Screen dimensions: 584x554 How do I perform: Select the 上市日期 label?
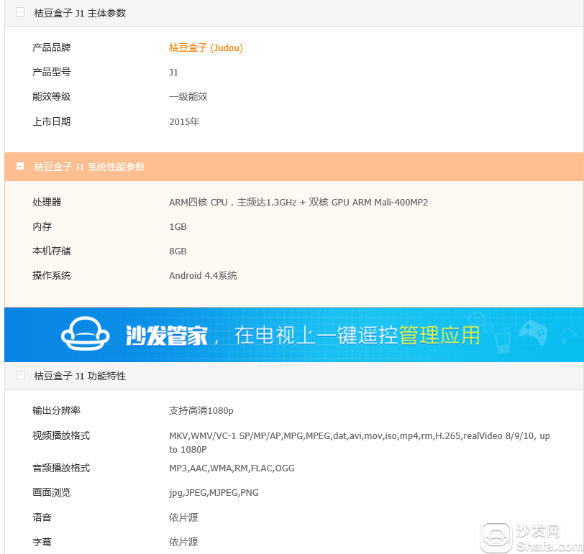pyautogui.click(x=51, y=121)
